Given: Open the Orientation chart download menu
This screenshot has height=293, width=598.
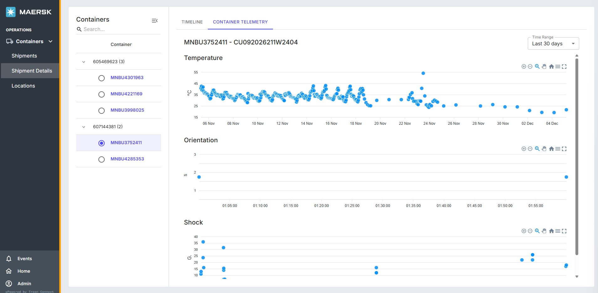Looking at the screenshot, I should [558, 149].
